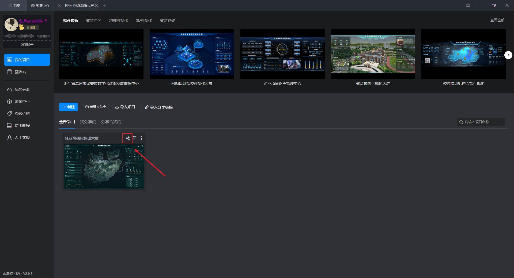The width and height of the screenshot is (514, 278).
Task: Close the 林业可视化数据大屏 tab
Action: point(96,6)
